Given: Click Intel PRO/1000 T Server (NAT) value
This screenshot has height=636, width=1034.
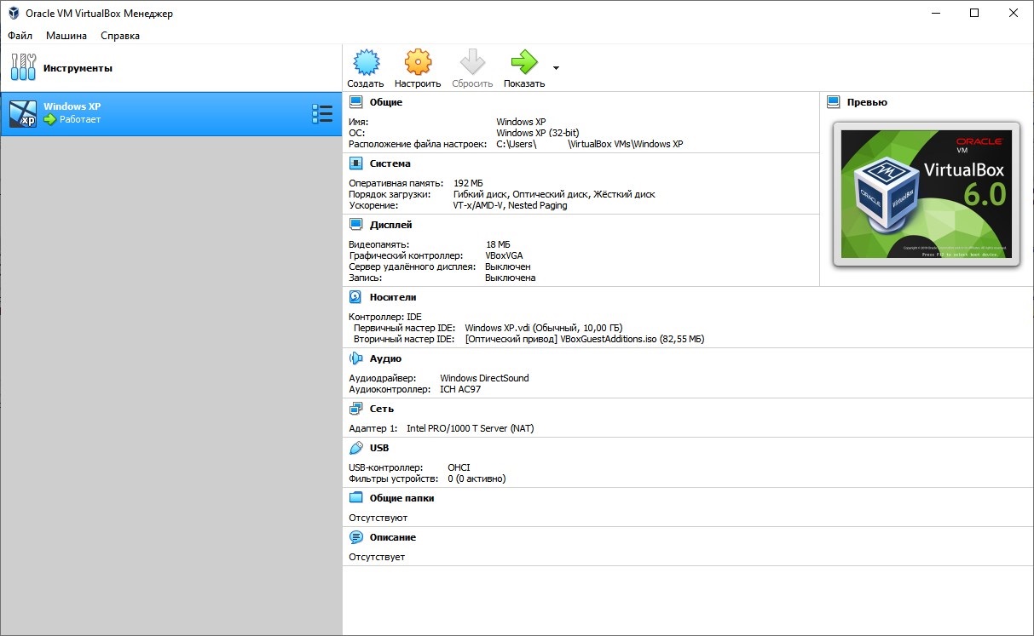Looking at the screenshot, I should pos(471,428).
